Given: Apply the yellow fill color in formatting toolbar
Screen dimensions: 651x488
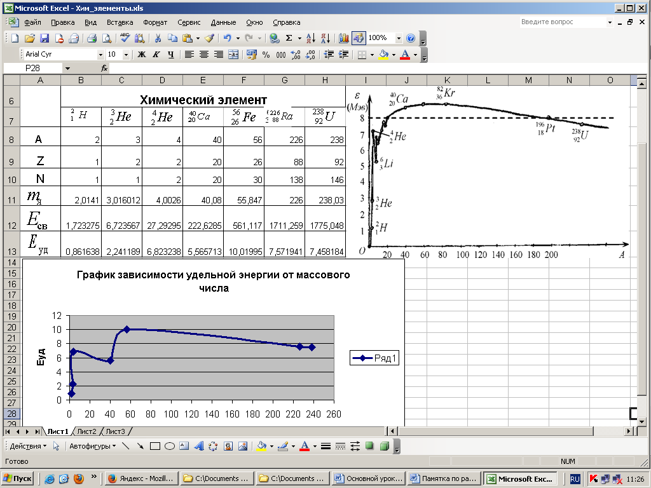Looking at the screenshot, I should (x=384, y=55).
